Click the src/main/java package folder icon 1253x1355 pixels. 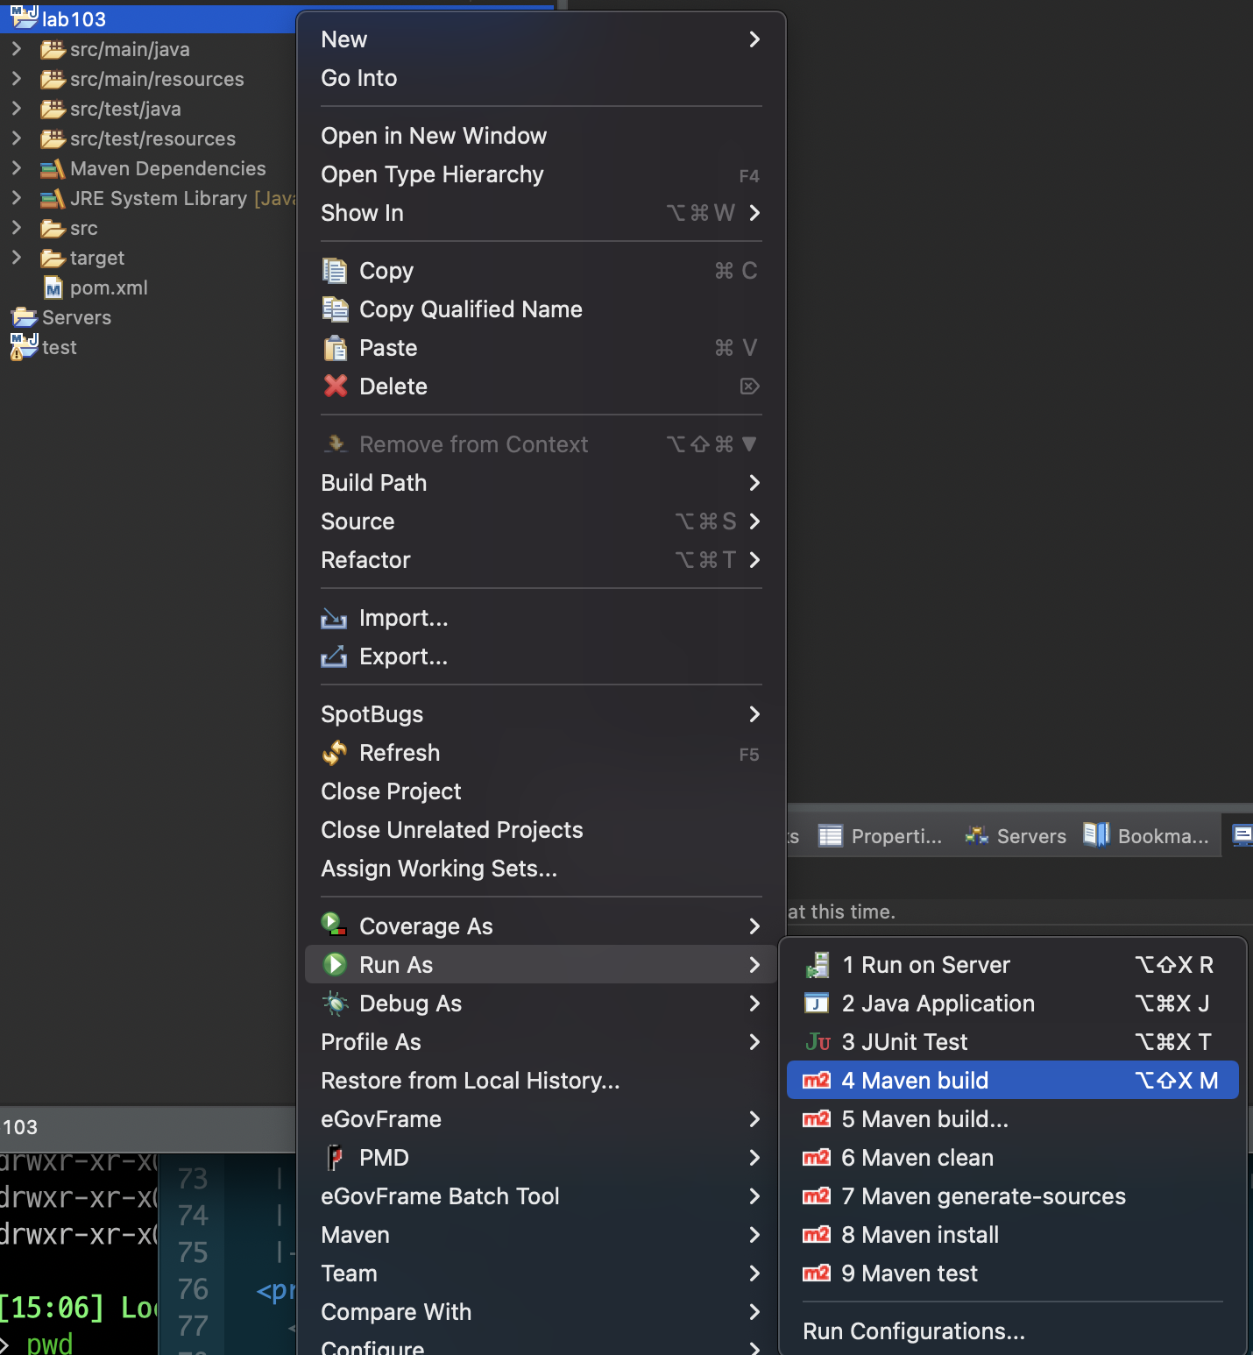click(x=53, y=50)
